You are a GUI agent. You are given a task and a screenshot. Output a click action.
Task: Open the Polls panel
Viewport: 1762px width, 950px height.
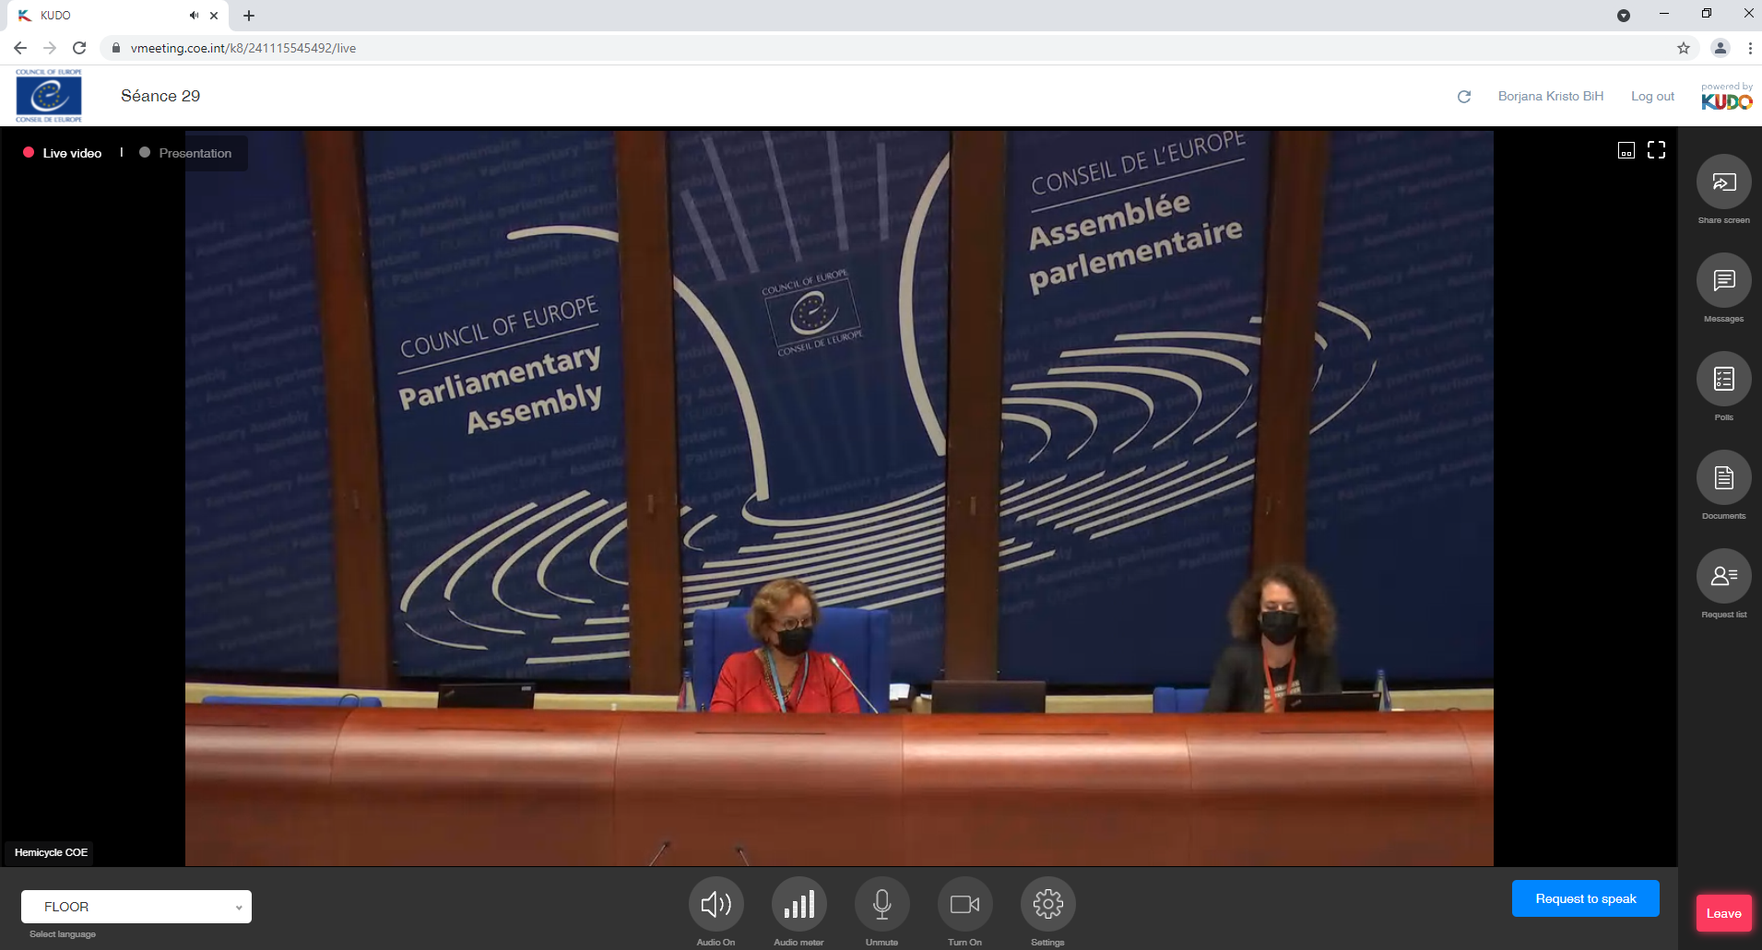point(1723,380)
